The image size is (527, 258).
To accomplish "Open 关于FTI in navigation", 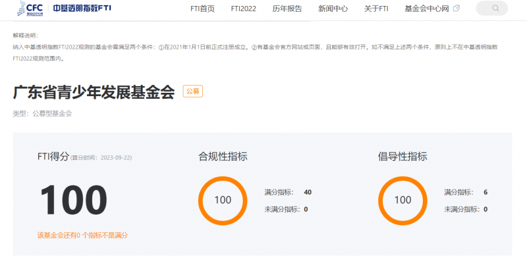I will 376,9.
